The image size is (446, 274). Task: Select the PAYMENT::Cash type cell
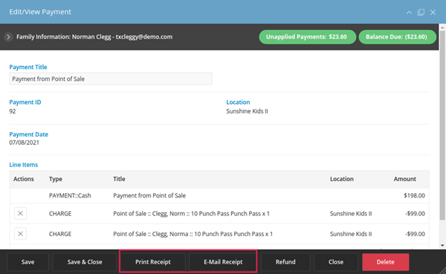point(70,195)
